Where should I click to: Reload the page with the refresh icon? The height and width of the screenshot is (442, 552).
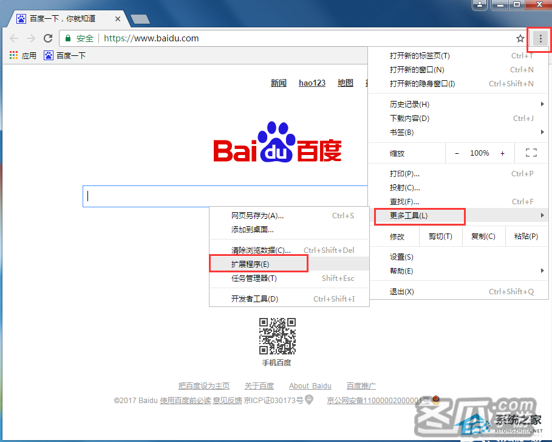pos(48,38)
